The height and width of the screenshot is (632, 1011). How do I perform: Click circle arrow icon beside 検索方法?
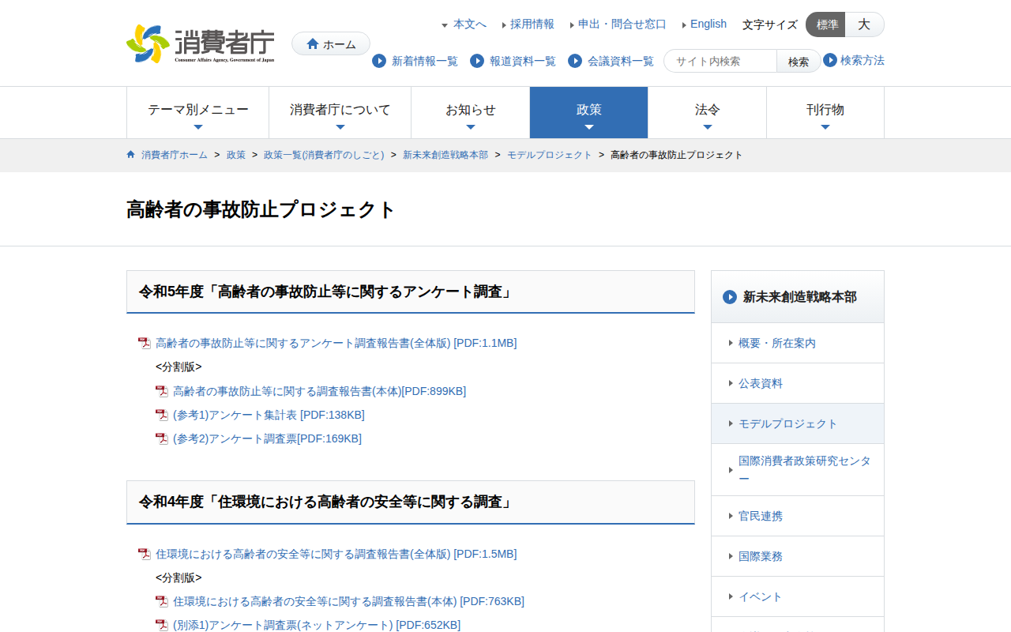click(830, 60)
